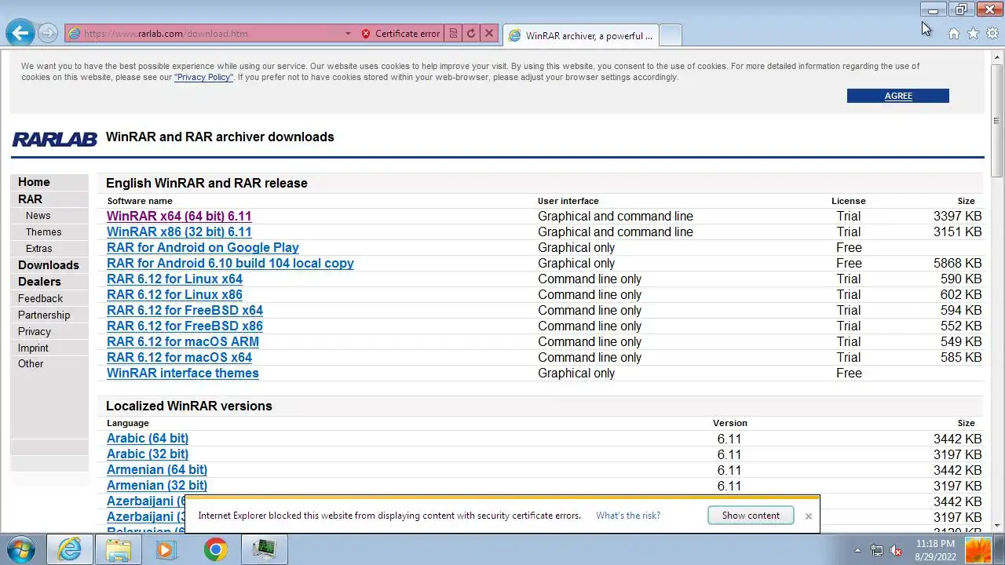Download WinRAR x64 (64 bit) 6.11
1005x565 pixels.
(179, 216)
